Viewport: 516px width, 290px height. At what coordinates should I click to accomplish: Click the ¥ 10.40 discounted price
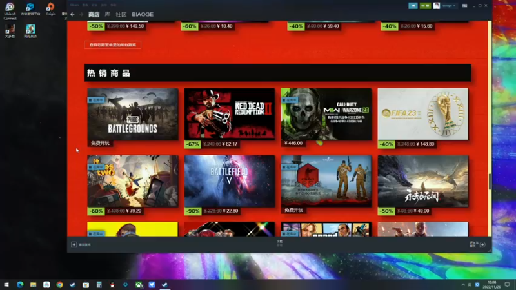[x=224, y=26]
